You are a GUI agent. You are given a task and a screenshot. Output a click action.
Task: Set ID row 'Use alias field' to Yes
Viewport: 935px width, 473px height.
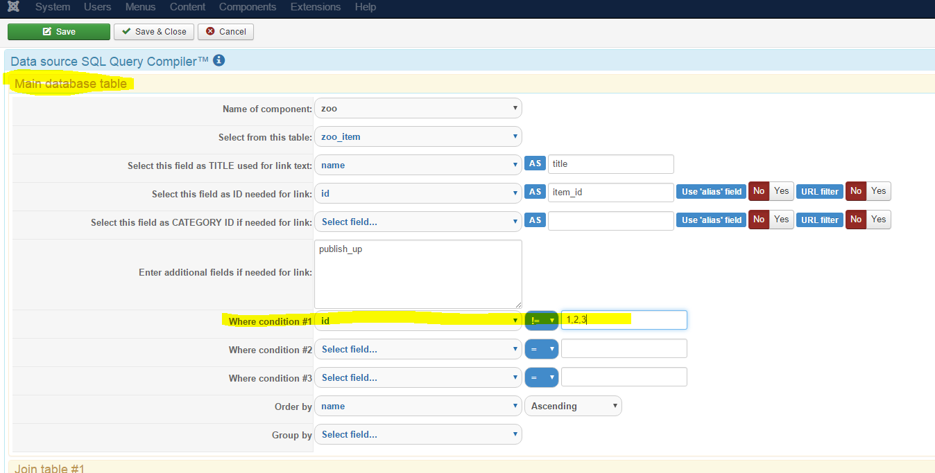tap(782, 191)
